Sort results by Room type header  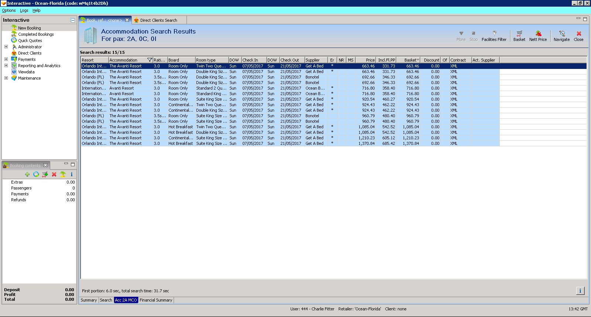212,60
